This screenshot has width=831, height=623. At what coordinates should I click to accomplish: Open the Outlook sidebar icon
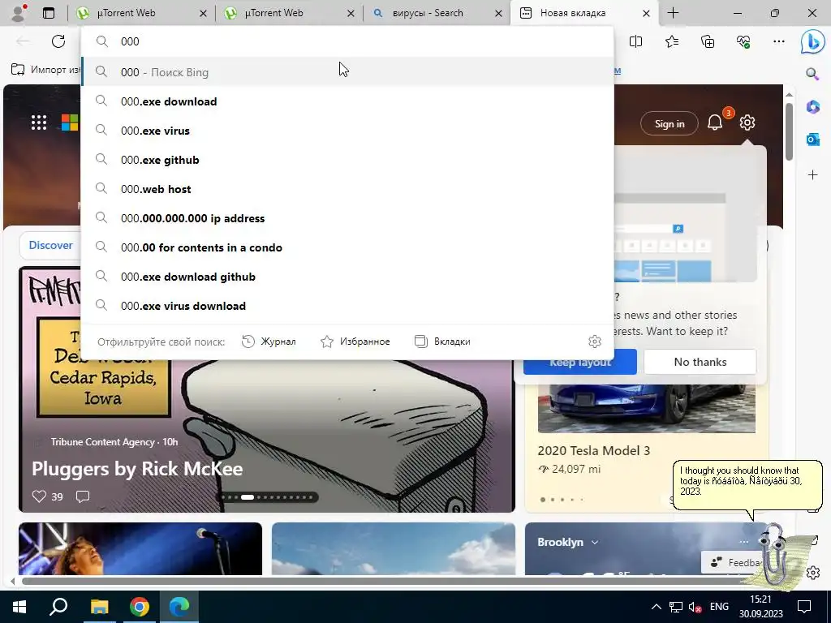812,140
